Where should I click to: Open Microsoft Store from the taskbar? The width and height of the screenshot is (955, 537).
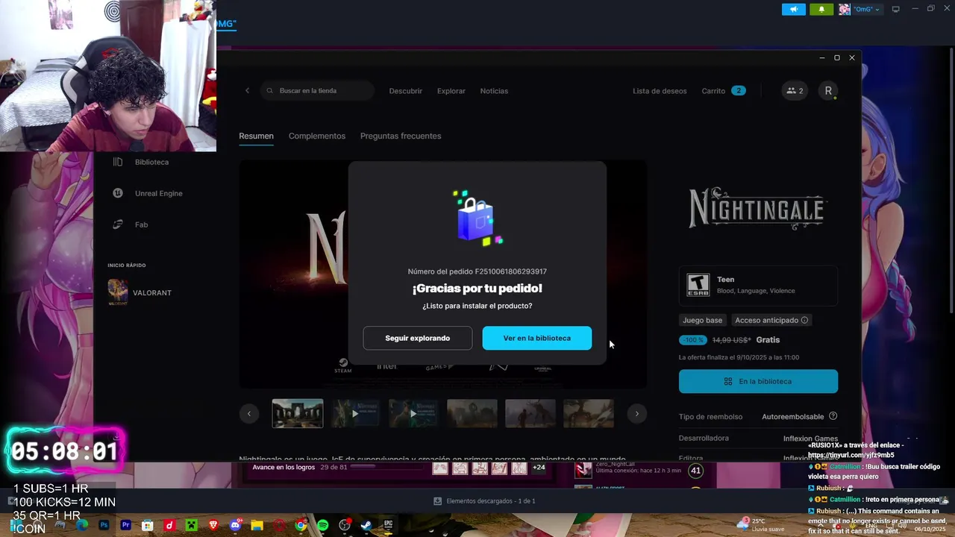[148, 525]
